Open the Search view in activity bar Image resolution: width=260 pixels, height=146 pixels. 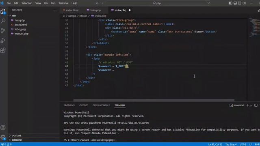[3, 21]
